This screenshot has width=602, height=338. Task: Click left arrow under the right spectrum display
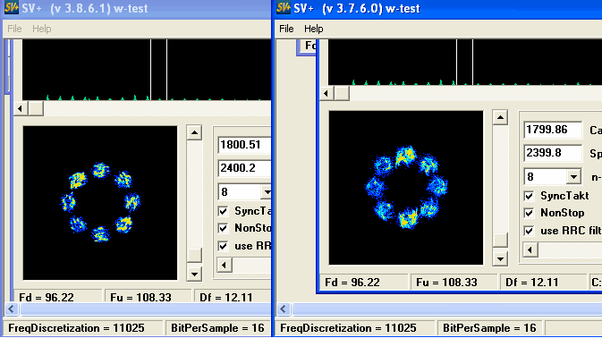pos(326,93)
